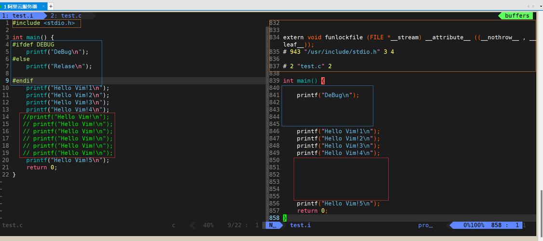
Task: Click the # 2 "test.c" 2 line
Action: (x=308, y=66)
